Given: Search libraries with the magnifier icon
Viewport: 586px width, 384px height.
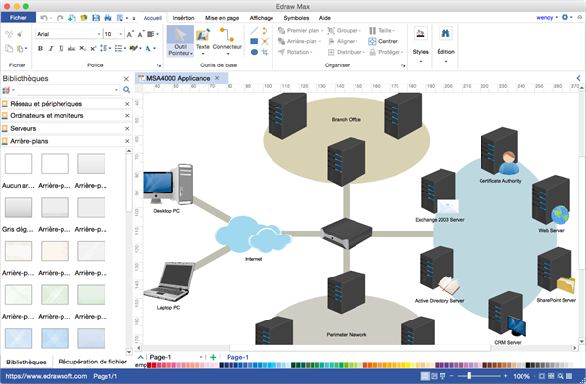Looking at the screenshot, I should point(126,90).
